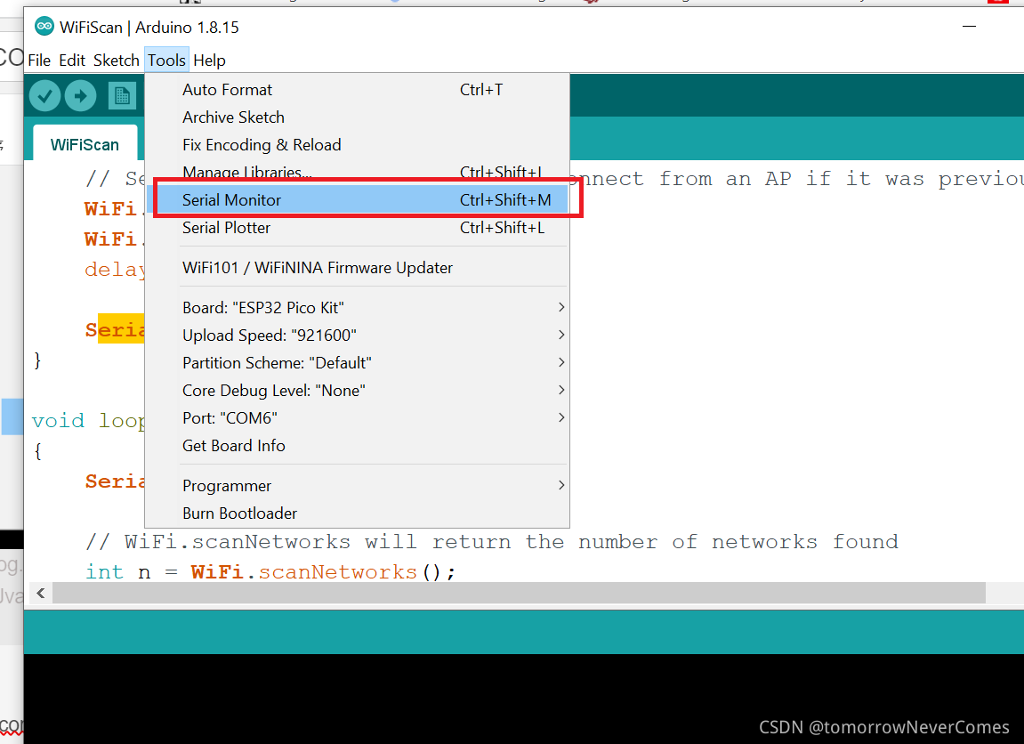
Task: Click the "void loop" code line
Action: [x=88, y=421]
